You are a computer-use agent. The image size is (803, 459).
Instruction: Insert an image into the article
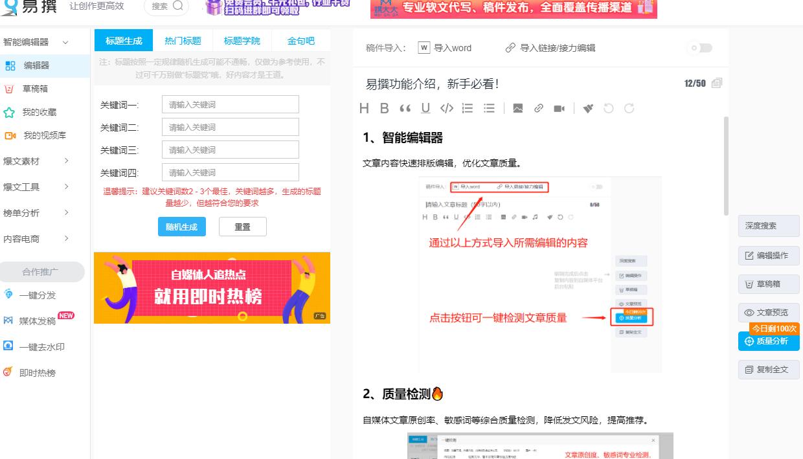519,108
